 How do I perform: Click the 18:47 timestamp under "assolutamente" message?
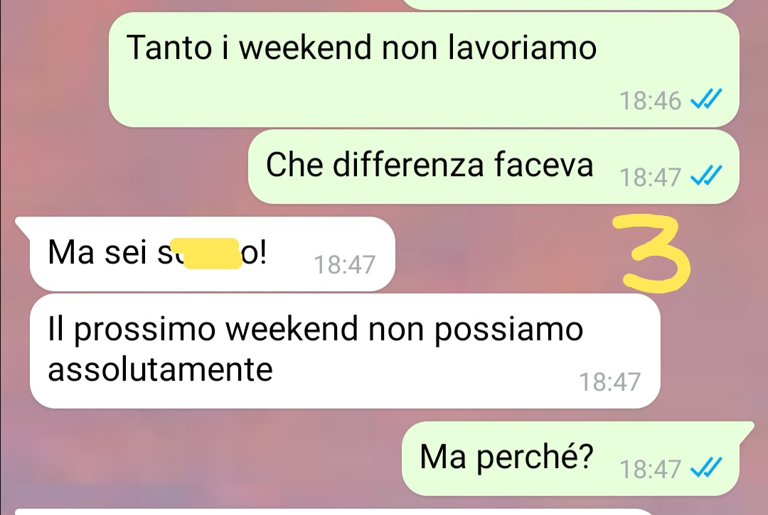point(610,381)
